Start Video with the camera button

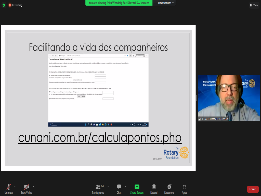(x=26, y=189)
